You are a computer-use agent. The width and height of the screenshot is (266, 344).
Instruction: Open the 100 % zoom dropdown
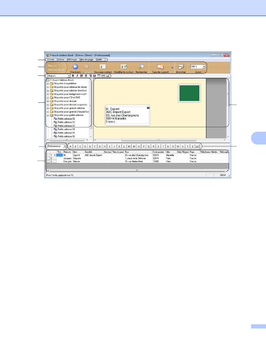coord(204,66)
